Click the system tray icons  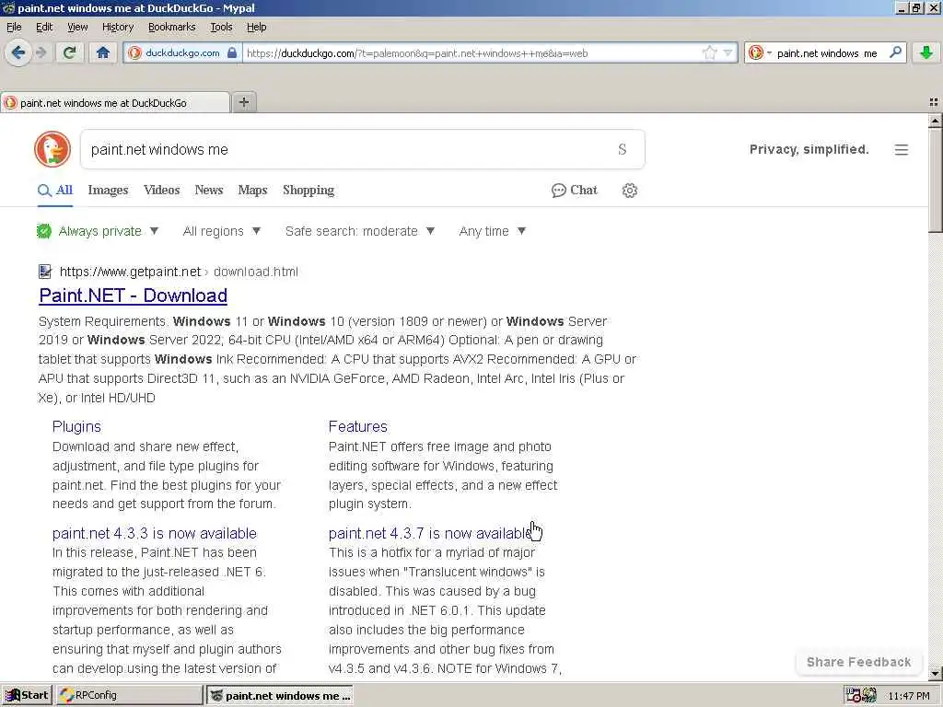pyautogui.click(x=861, y=695)
